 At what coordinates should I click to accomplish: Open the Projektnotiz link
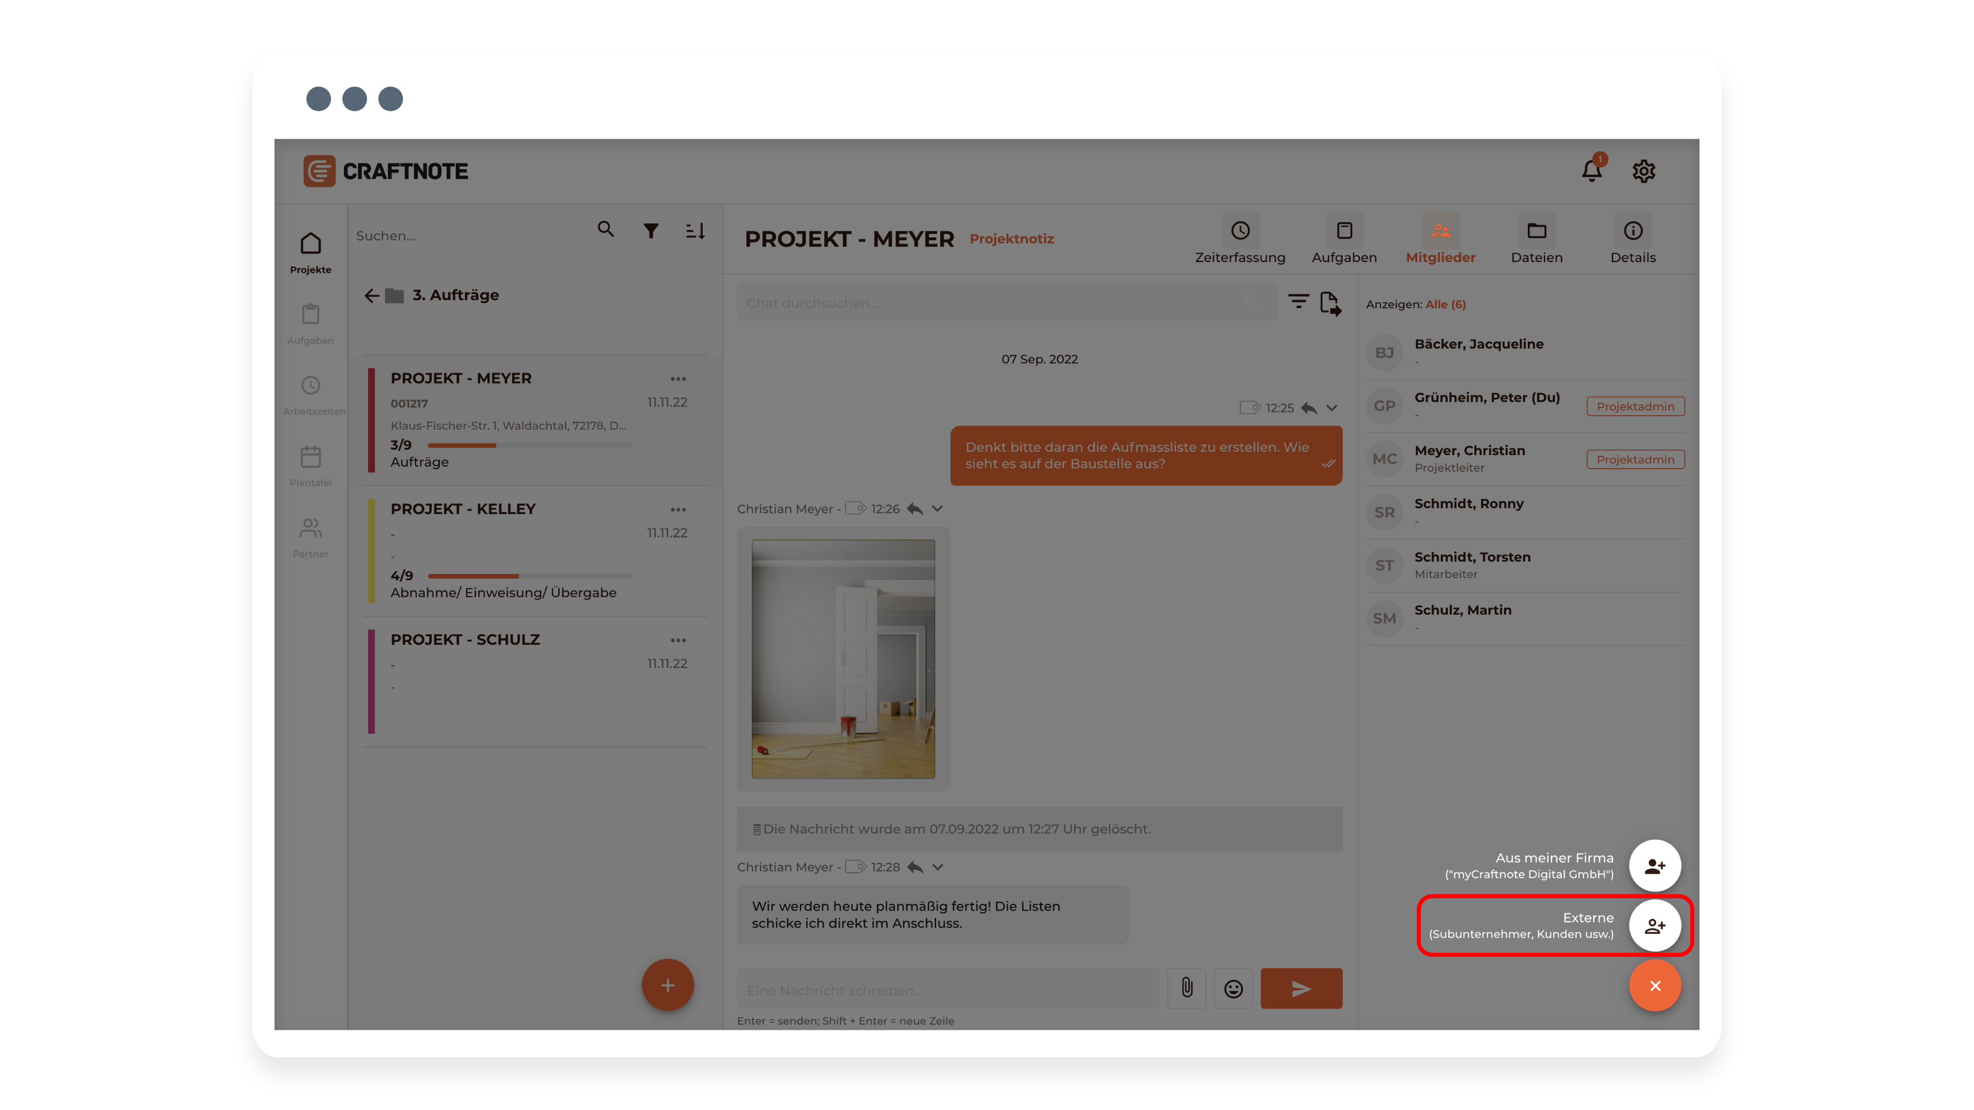pyautogui.click(x=1012, y=239)
